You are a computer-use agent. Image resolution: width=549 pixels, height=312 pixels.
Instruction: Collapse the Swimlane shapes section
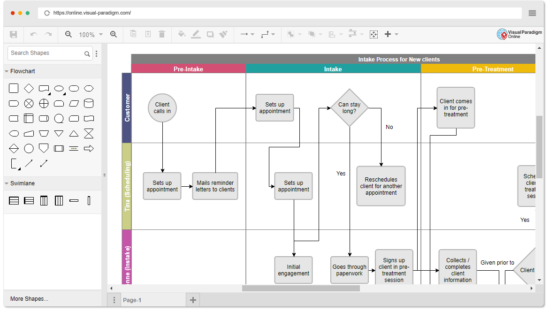(x=7, y=183)
